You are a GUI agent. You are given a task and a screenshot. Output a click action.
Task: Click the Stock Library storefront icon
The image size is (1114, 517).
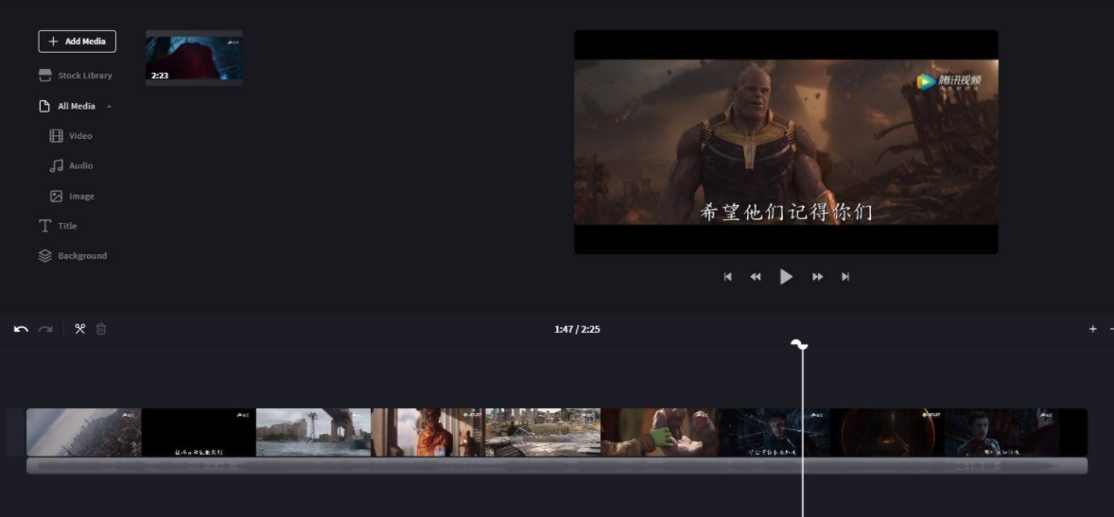(x=44, y=76)
